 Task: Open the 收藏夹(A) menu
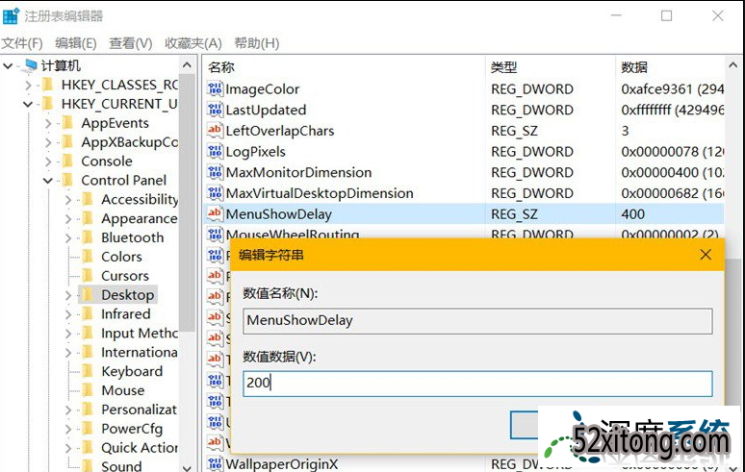[193, 43]
